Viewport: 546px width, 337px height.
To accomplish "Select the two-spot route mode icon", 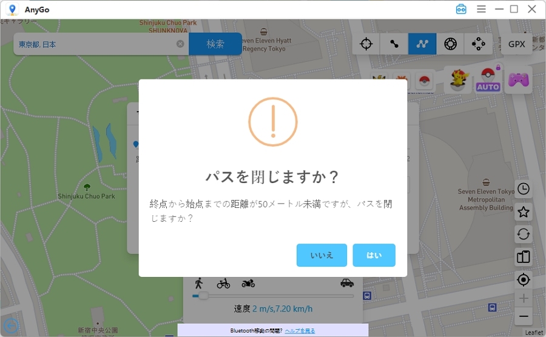I will [x=394, y=44].
